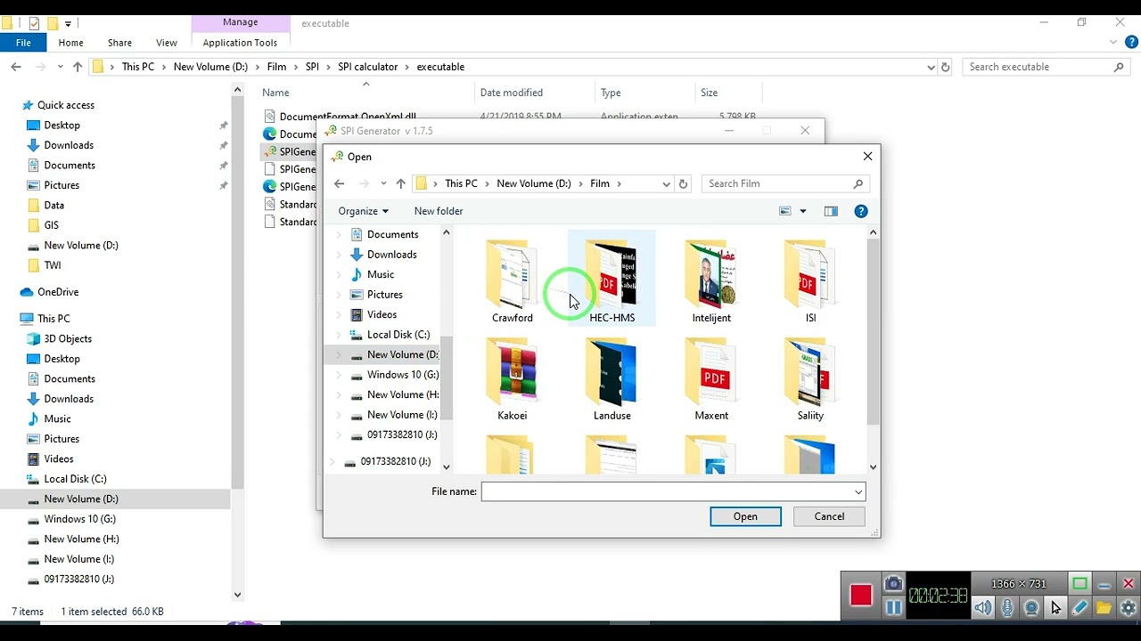Open the TWI folder in Quick access
Image resolution: width=1141 pixels, height=641 pixels.
[53, 265]
